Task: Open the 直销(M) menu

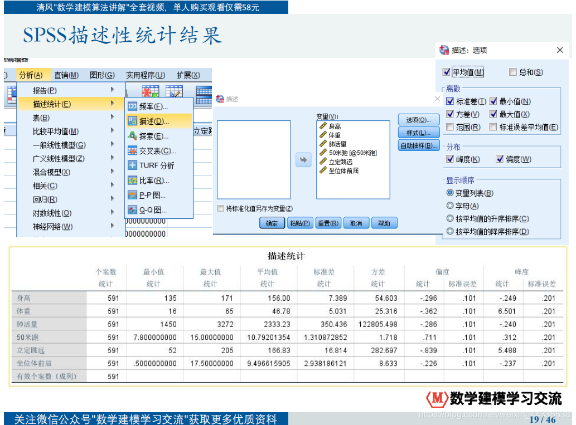Action: tap(66, 75)
